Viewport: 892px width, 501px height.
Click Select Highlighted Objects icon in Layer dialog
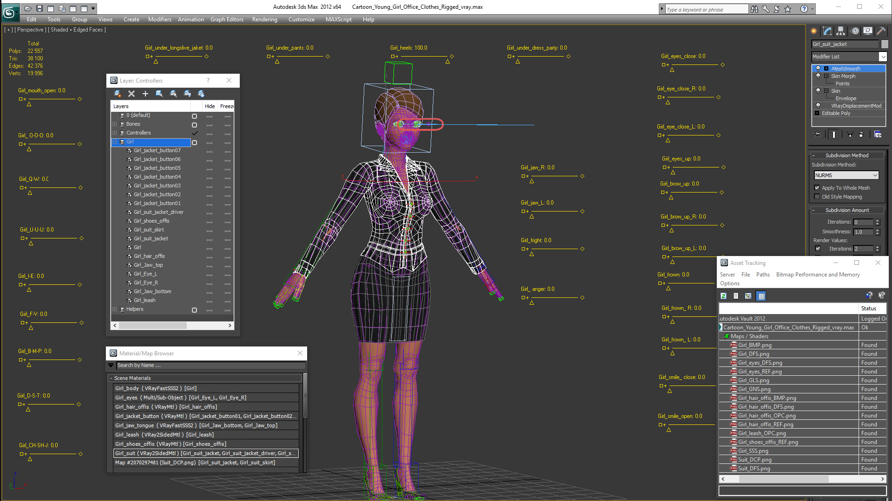tap(159, 94)
